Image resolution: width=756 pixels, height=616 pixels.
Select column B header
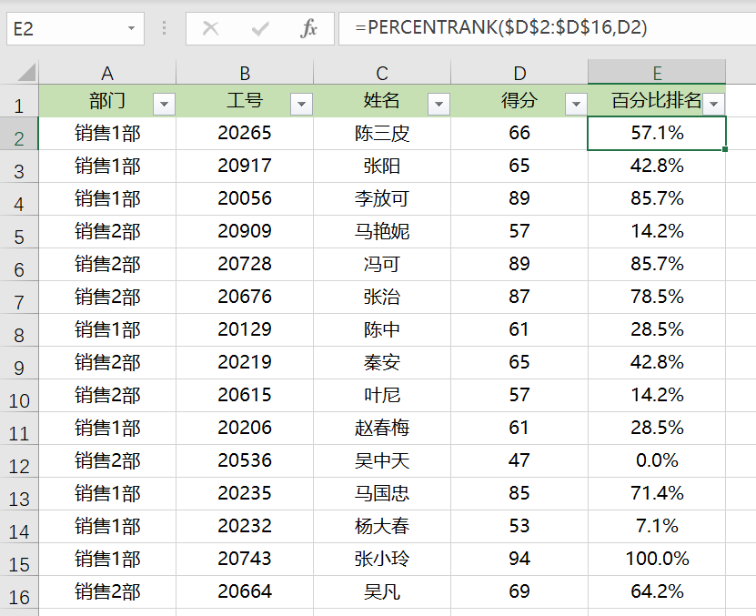pyautogui.click(x=245, y=73)
